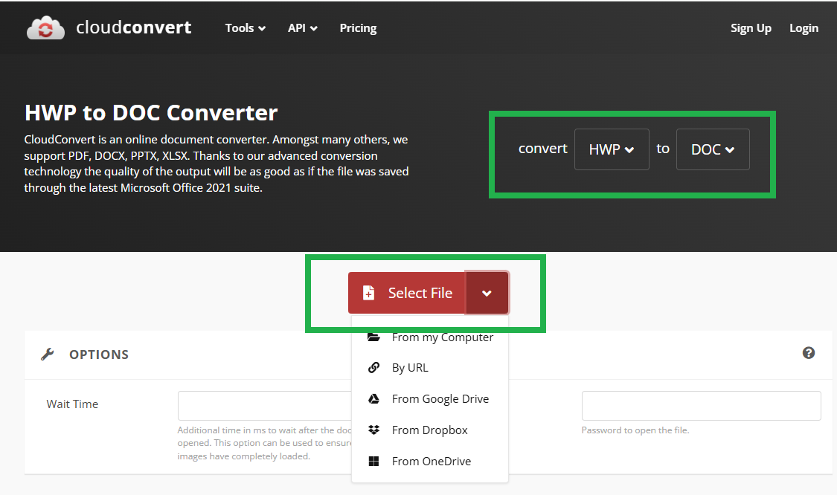Click the Dropbox icon
The image size is (837, 495).
[373, 430]
